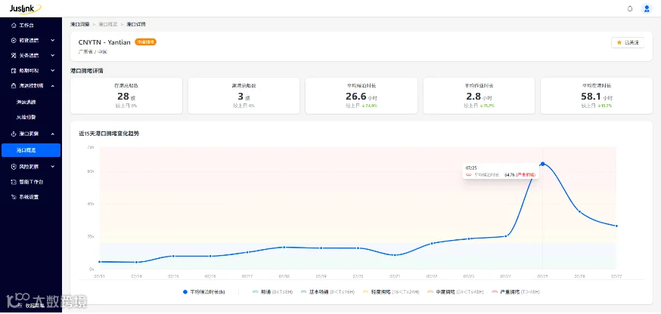Open the user avatar menu
The width and height of the screenshot is (661, 314).
tap(646, 8)
